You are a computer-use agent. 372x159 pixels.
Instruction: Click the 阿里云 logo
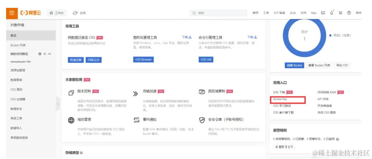coord(31,13)
